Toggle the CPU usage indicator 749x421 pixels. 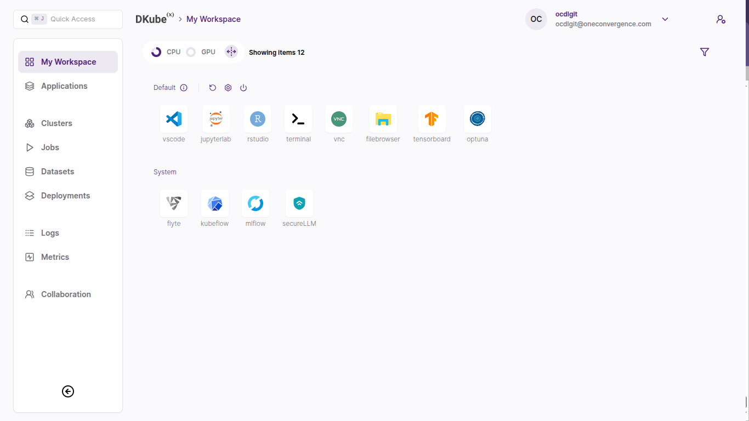click(156, 52)
